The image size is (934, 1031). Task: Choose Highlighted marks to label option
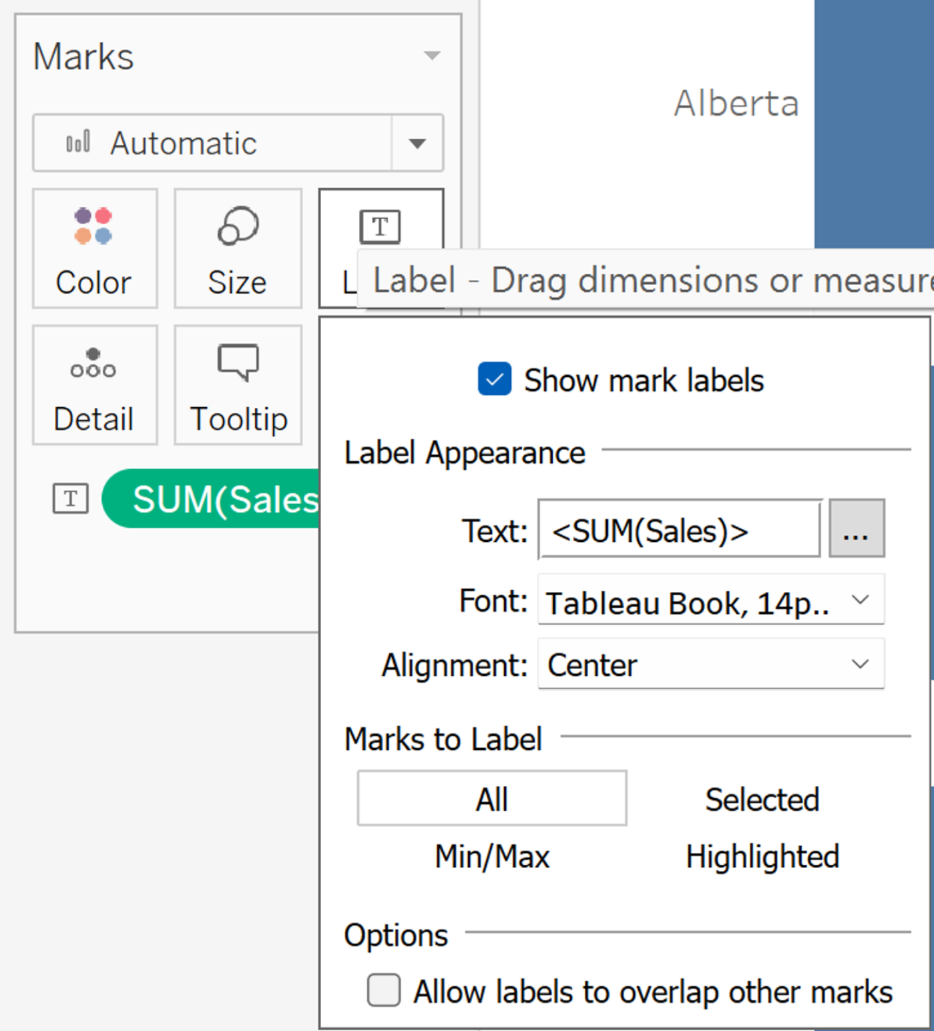point(762,856)
